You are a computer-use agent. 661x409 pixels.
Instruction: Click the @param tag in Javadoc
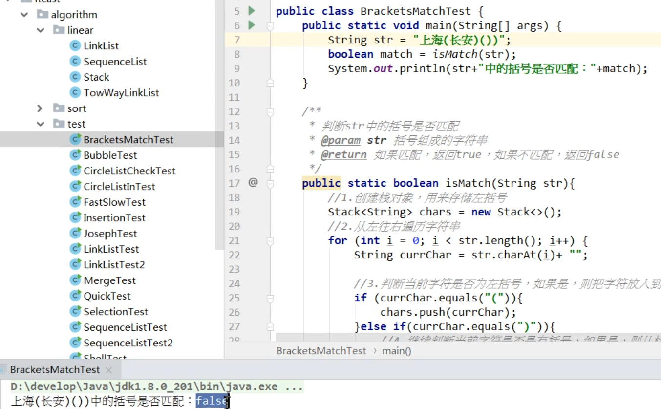click(x=341, y=140)
